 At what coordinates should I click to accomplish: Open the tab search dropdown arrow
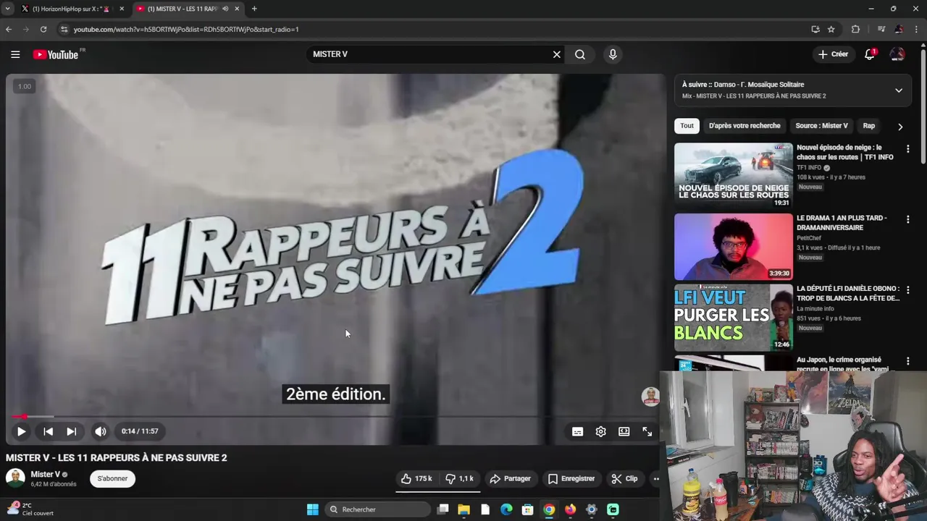(7, 9)
